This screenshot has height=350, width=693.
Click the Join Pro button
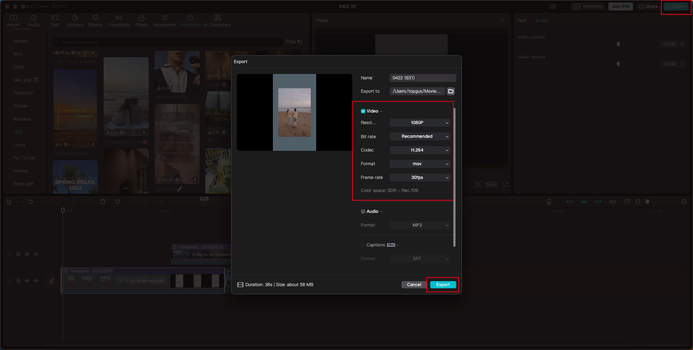(620, 6)
